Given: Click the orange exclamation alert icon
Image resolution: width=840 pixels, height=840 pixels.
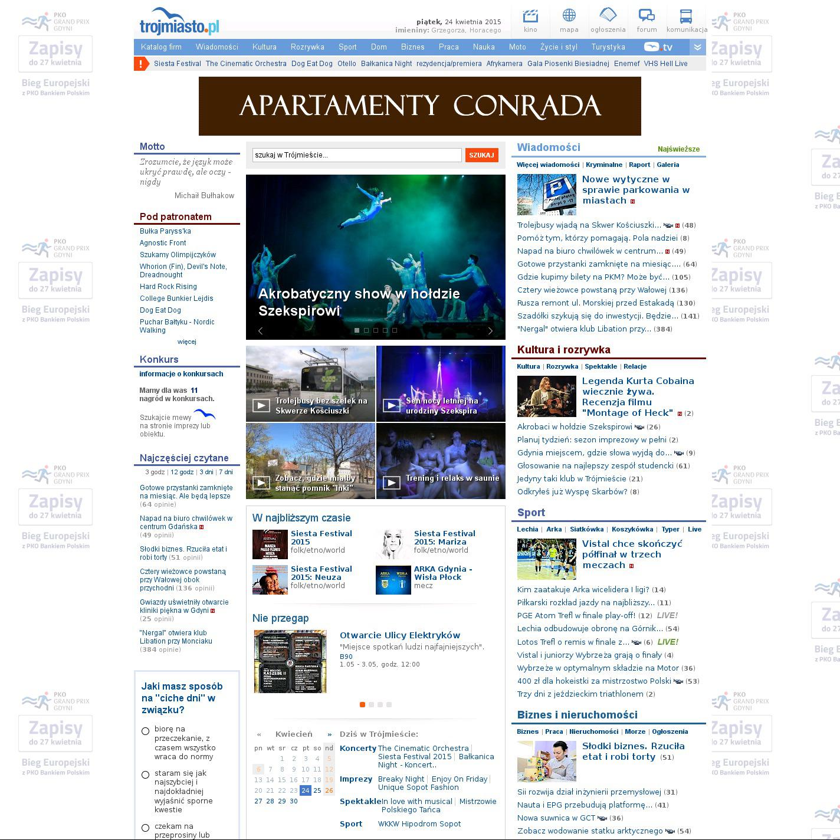Looking at the screenshot, I should [141, 64].
